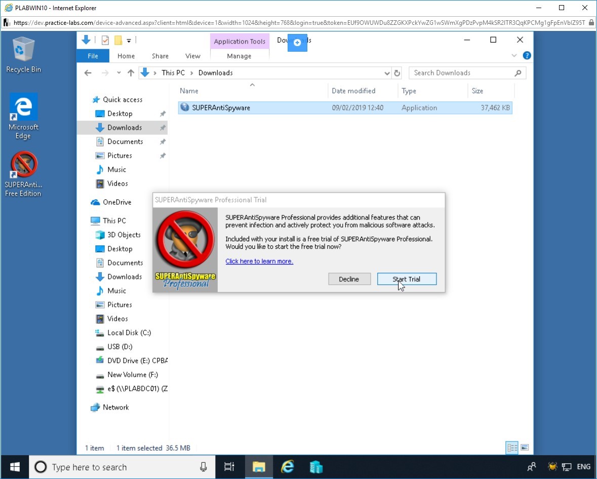Select the SUPERAntiSpyware Free Edition desktop shortcut
The image size is (597, 479).
pyautogui.click(x=23, y=174)
